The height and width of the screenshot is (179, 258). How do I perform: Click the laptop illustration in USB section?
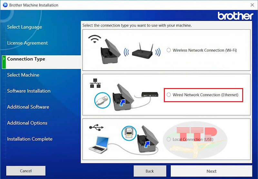(99, 145)
